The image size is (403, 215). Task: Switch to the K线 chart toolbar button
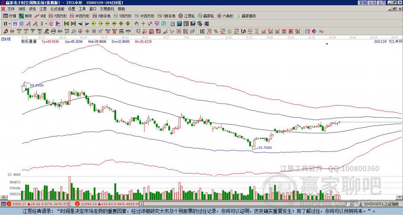(x=41, y=16)
